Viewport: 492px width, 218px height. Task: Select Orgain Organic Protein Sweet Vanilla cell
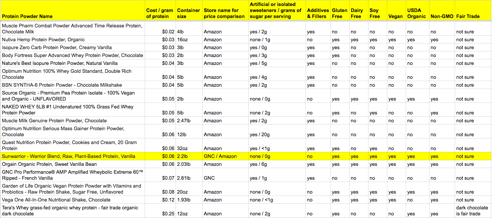click(73, 164)
